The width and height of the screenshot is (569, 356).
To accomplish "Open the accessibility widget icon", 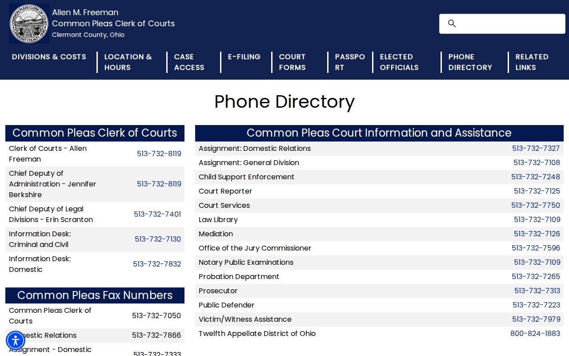I will (x=16, y=340).
